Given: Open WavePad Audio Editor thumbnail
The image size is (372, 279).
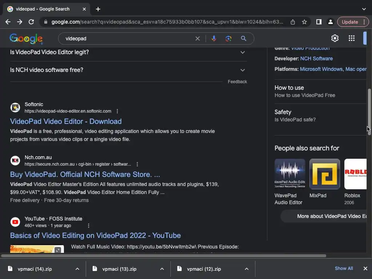Looking at the screenshot, I should (290, 174).
